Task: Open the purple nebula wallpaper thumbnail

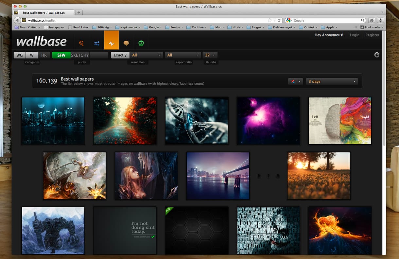Action: tap(268, 121)
